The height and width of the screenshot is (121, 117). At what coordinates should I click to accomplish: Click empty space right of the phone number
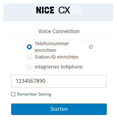[76, 81]
